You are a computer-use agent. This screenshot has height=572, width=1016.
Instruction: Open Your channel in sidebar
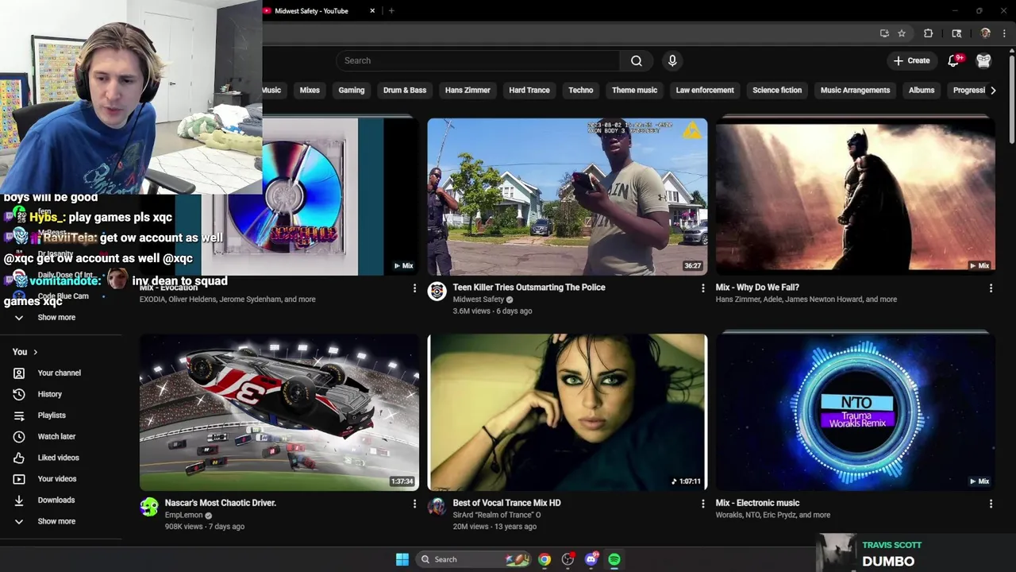click(61, 373)
